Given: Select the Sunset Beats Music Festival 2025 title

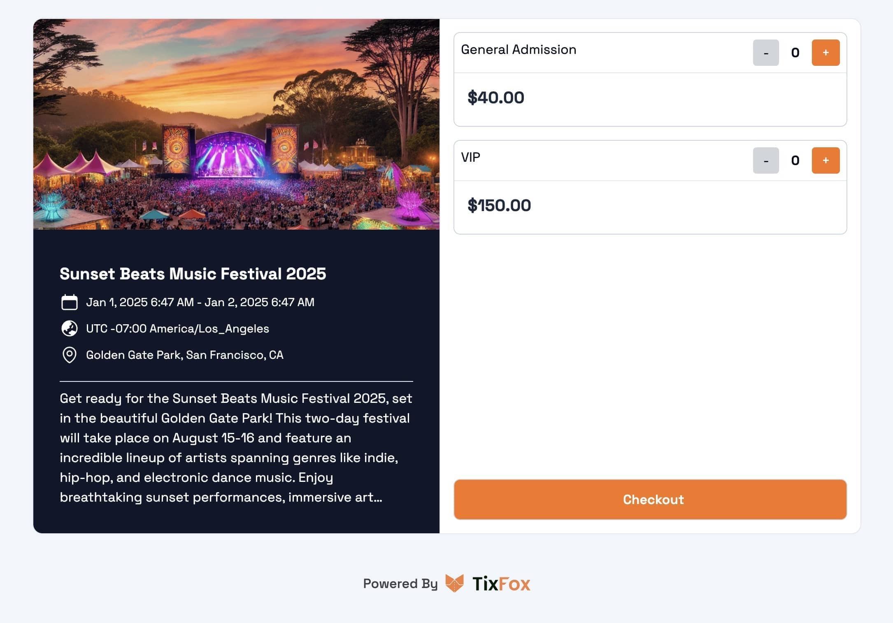Looking at the screenshot, I should click(x=193, y=274).
